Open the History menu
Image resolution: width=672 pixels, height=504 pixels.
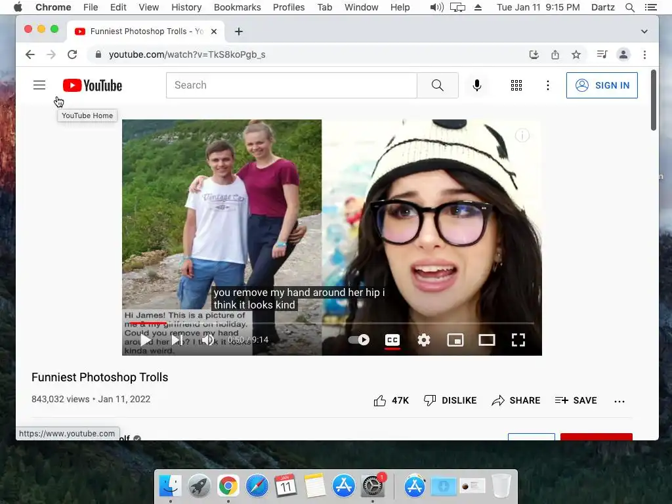(186, 7)
